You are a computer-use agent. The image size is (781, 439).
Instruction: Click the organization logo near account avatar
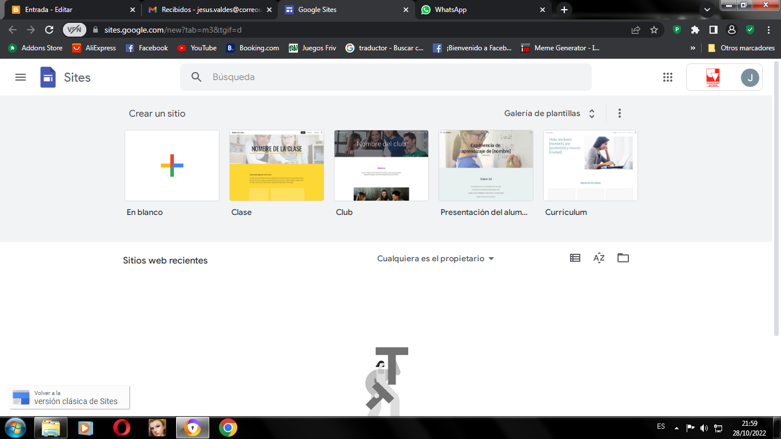pos(712,77)
